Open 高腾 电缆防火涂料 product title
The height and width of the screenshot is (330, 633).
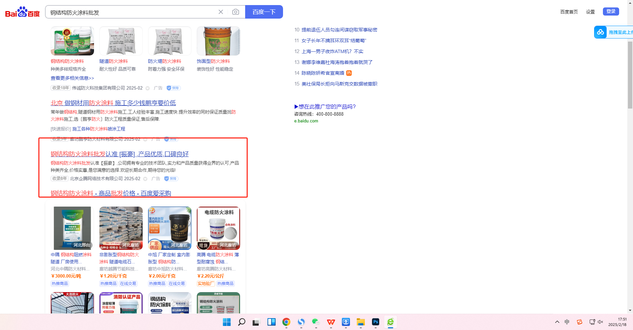(x=218, y=258)
